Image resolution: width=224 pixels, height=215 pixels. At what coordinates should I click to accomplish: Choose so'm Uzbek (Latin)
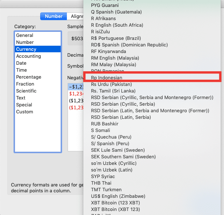(152, 170)
